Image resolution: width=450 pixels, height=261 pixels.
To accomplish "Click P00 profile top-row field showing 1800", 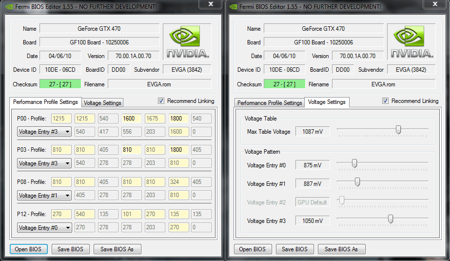I will click(178, 118).
